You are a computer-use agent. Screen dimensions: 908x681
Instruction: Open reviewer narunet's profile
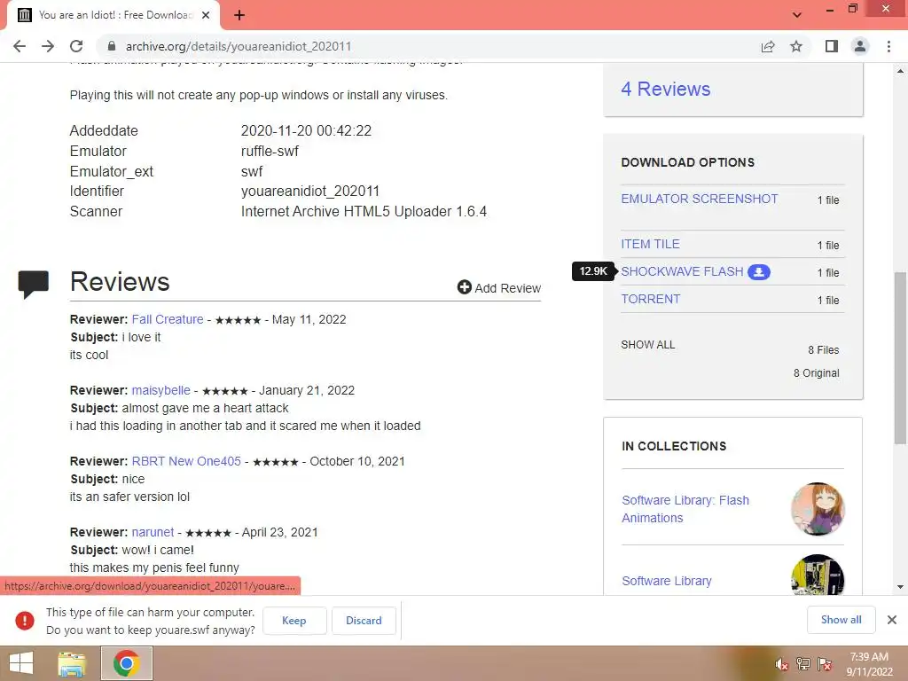153,532
